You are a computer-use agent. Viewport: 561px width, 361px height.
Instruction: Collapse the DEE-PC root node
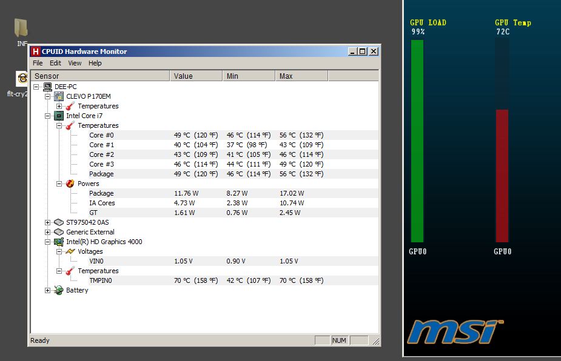(36, 87)
